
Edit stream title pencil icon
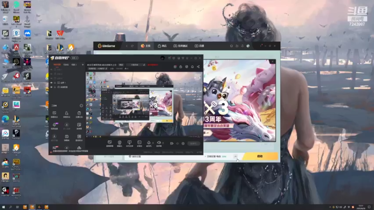coord(144,65)
